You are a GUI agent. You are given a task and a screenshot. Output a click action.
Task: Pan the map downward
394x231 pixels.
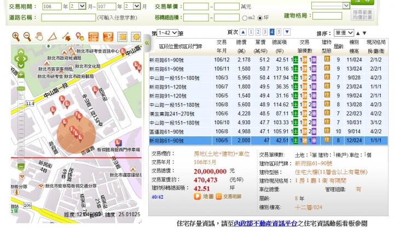[21, 65]
